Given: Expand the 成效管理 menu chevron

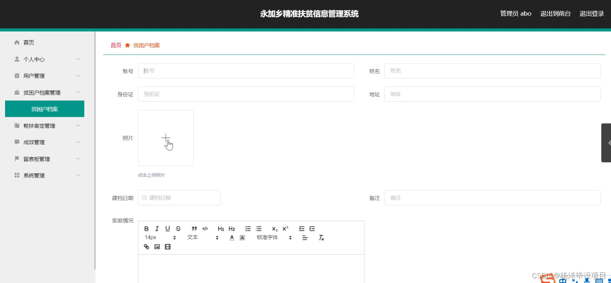Looking at the screenshot, I should 78,142.
